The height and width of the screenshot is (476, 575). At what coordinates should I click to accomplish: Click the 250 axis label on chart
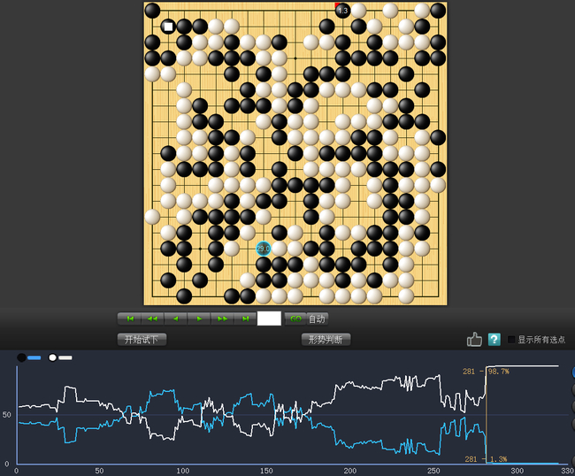433,471
